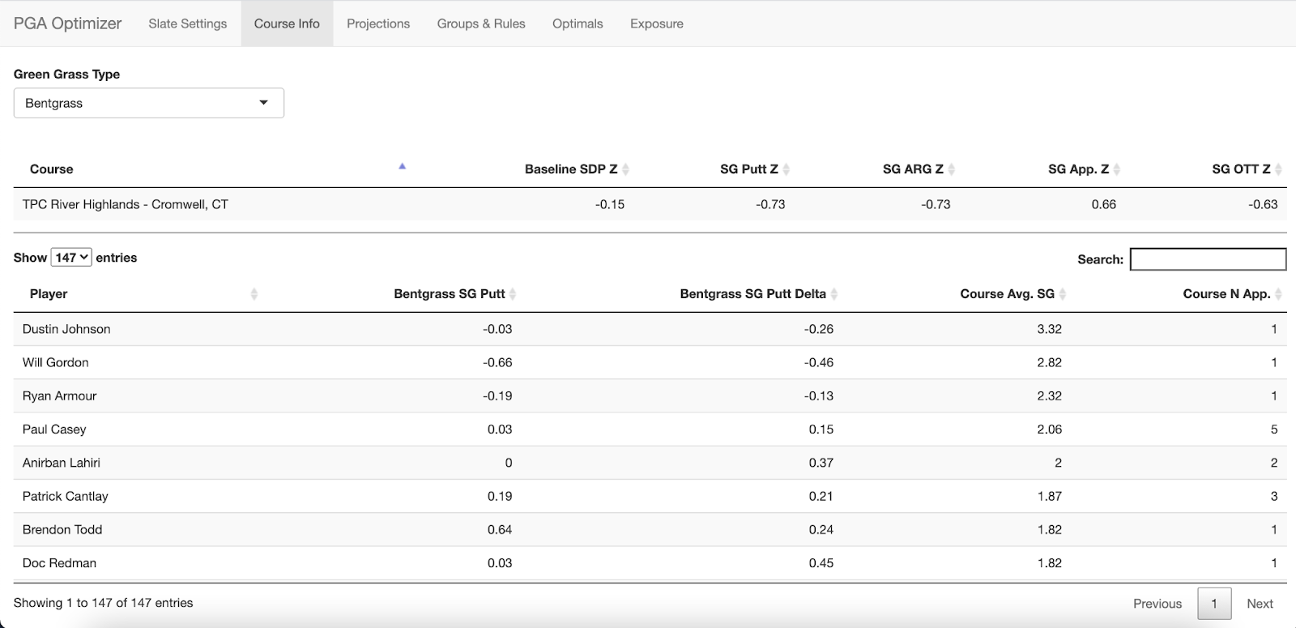Sort players using Player column arrows
Image resolution: width=1296 pixels, height=628 pixels.
[254, 294]
